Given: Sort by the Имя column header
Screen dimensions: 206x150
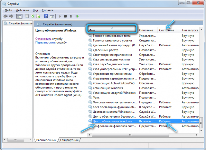Looking at the screenshot, I should pyautogui.click(x=112, y=30).
